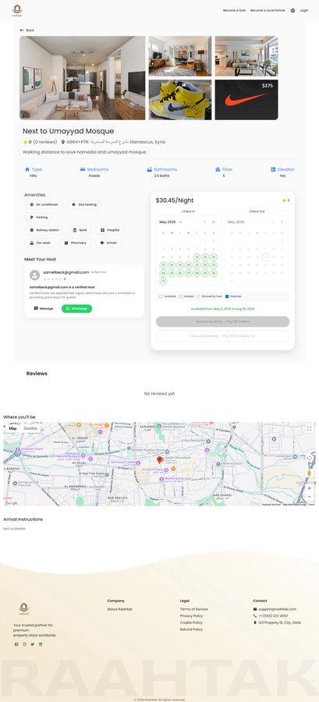The width and height of the screenshot is (319, 702).
Task: Switch to Satellite view tab
Action: 30,428
